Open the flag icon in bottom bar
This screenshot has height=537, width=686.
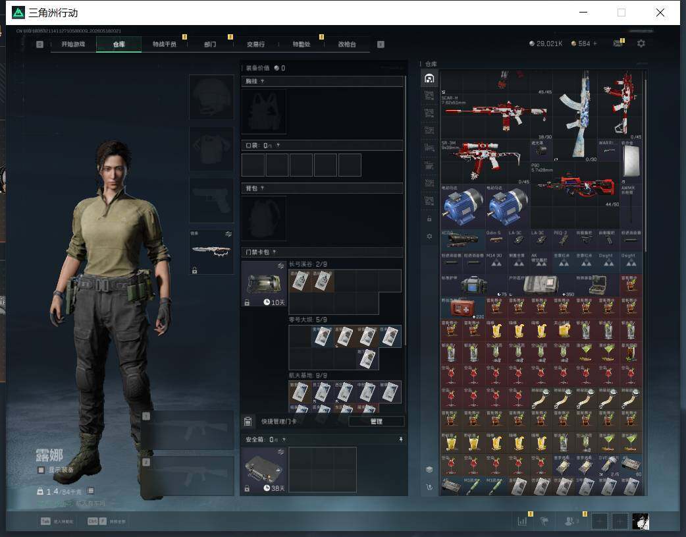[544, 521]
